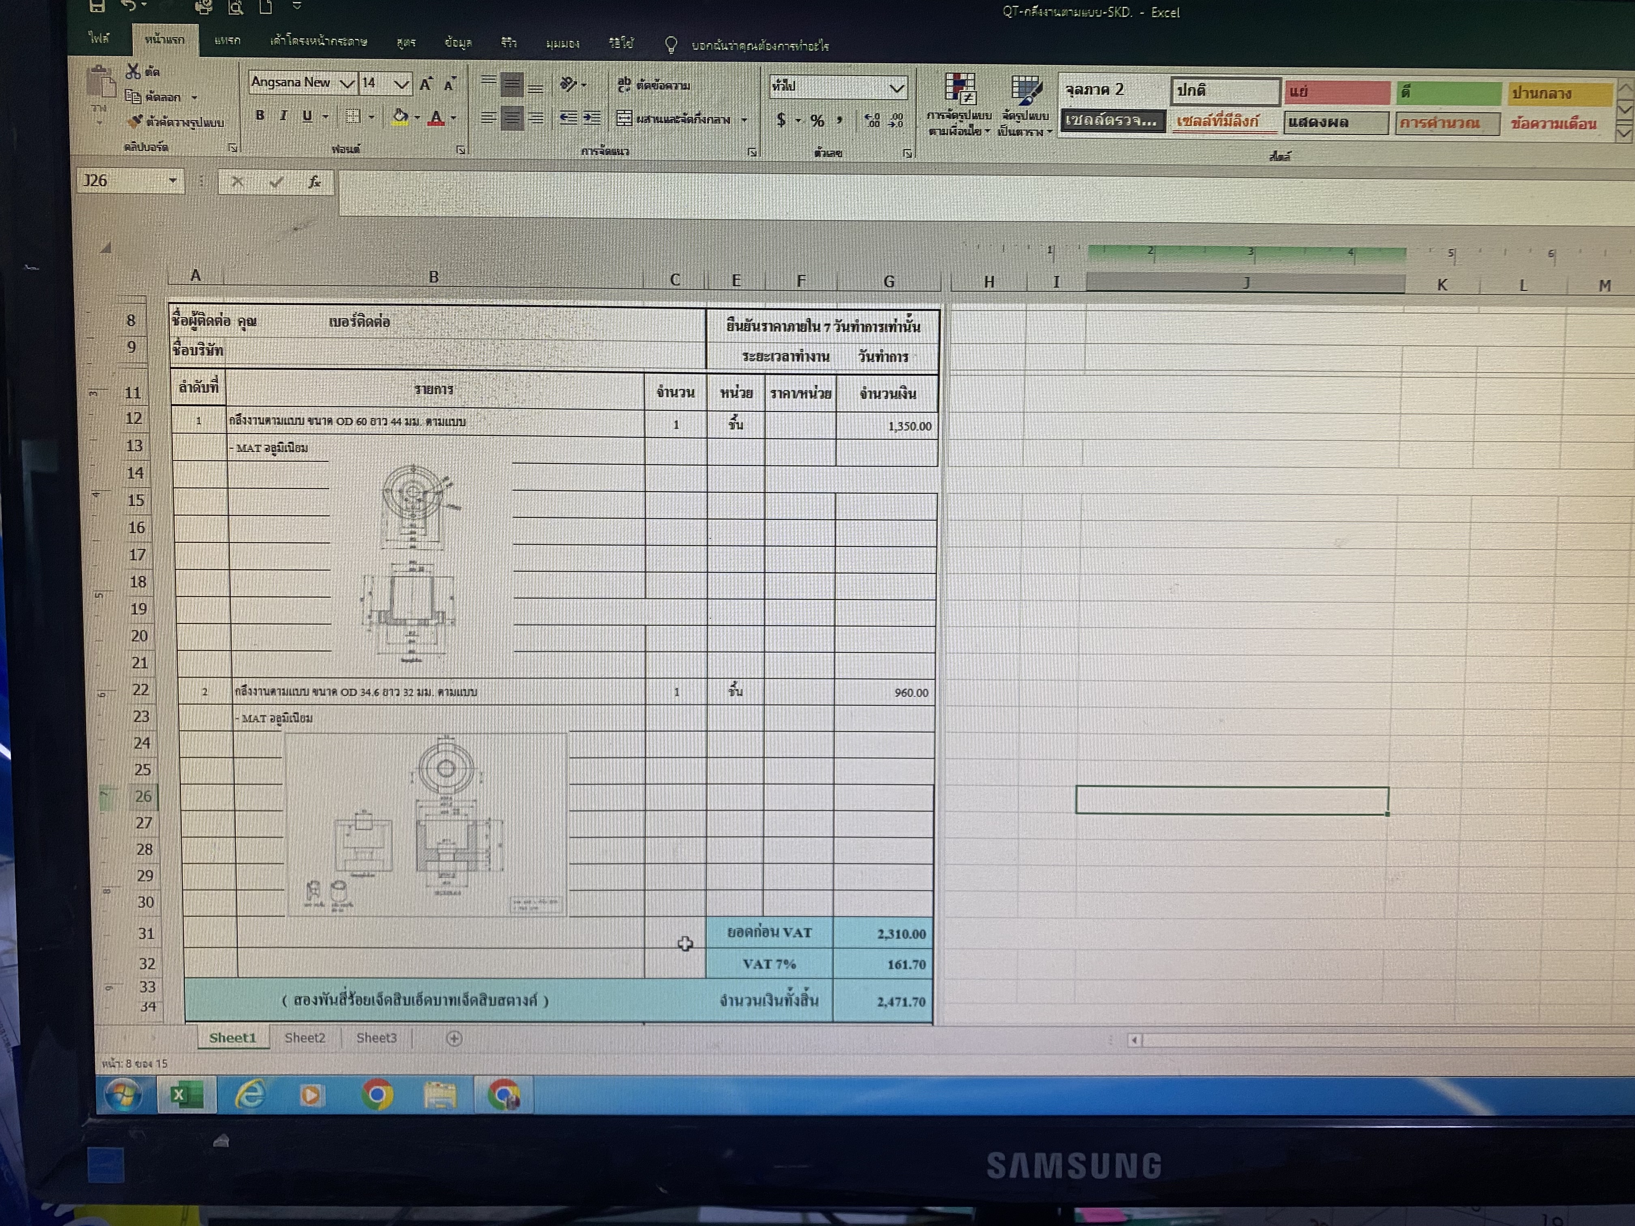This screenshot has width=1635, height=1226.
Task: Apply percent style format
Action: [x=817, y=120]
